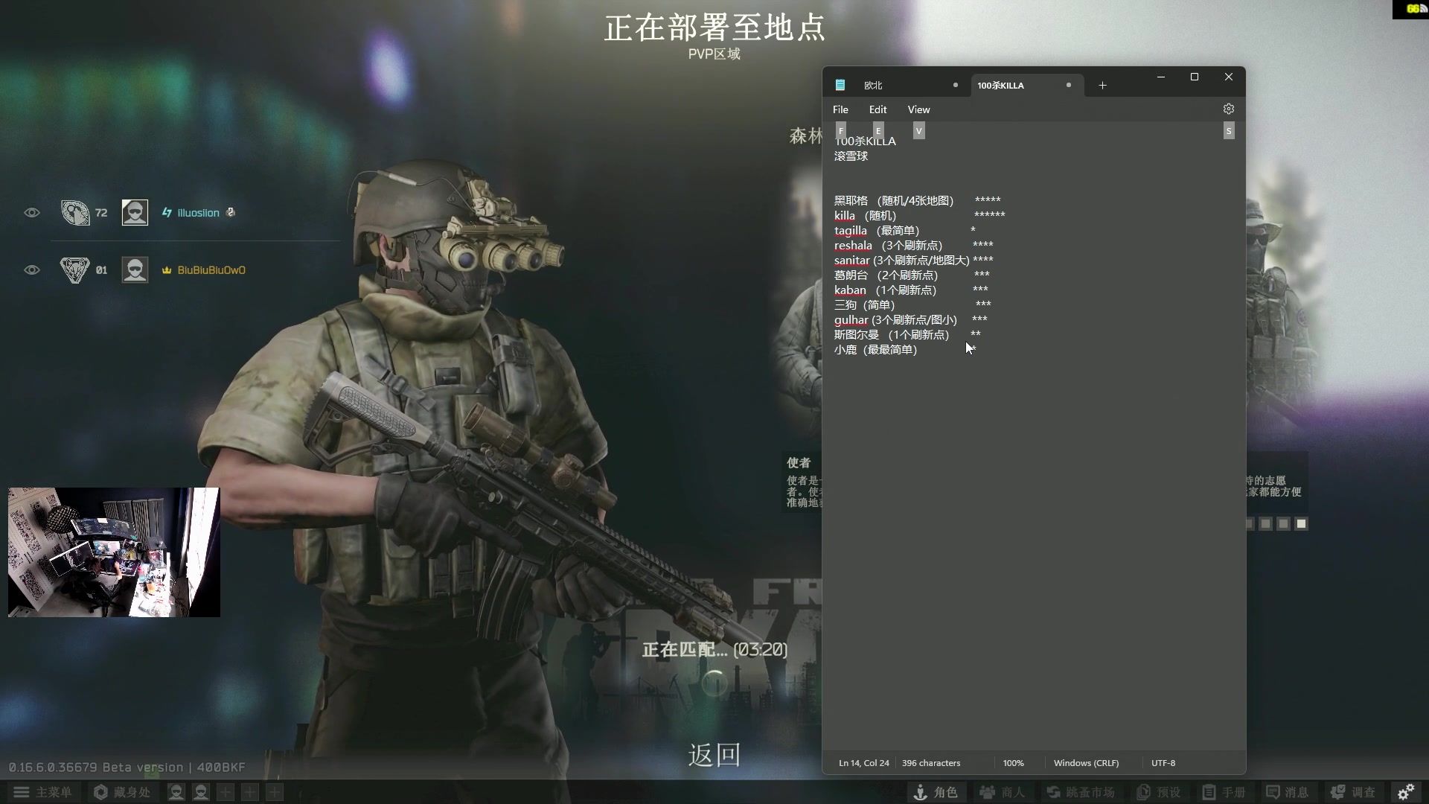Open Notepad File menu
The image size is (1429, 804).
(840, 109)
